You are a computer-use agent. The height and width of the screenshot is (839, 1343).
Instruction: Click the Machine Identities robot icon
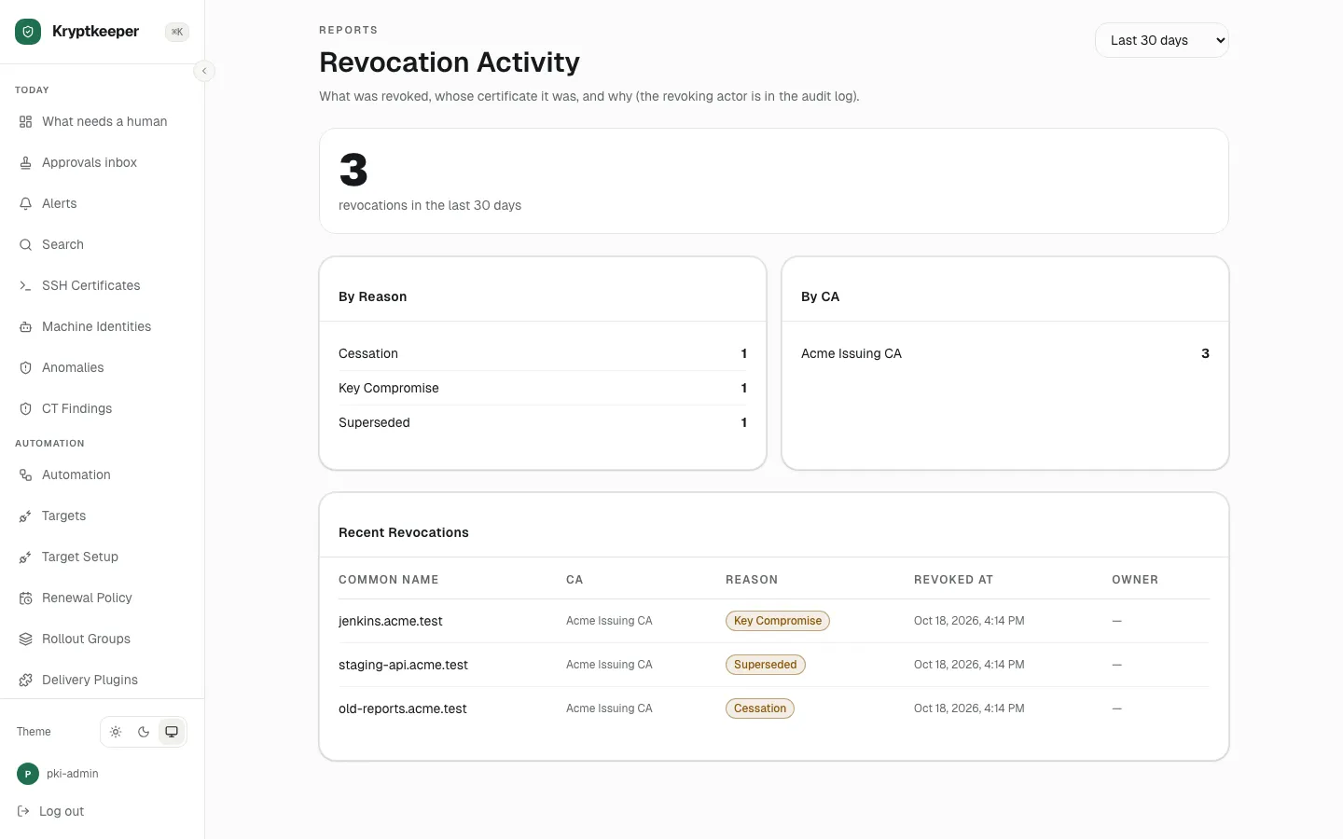[x=26, y=327]
